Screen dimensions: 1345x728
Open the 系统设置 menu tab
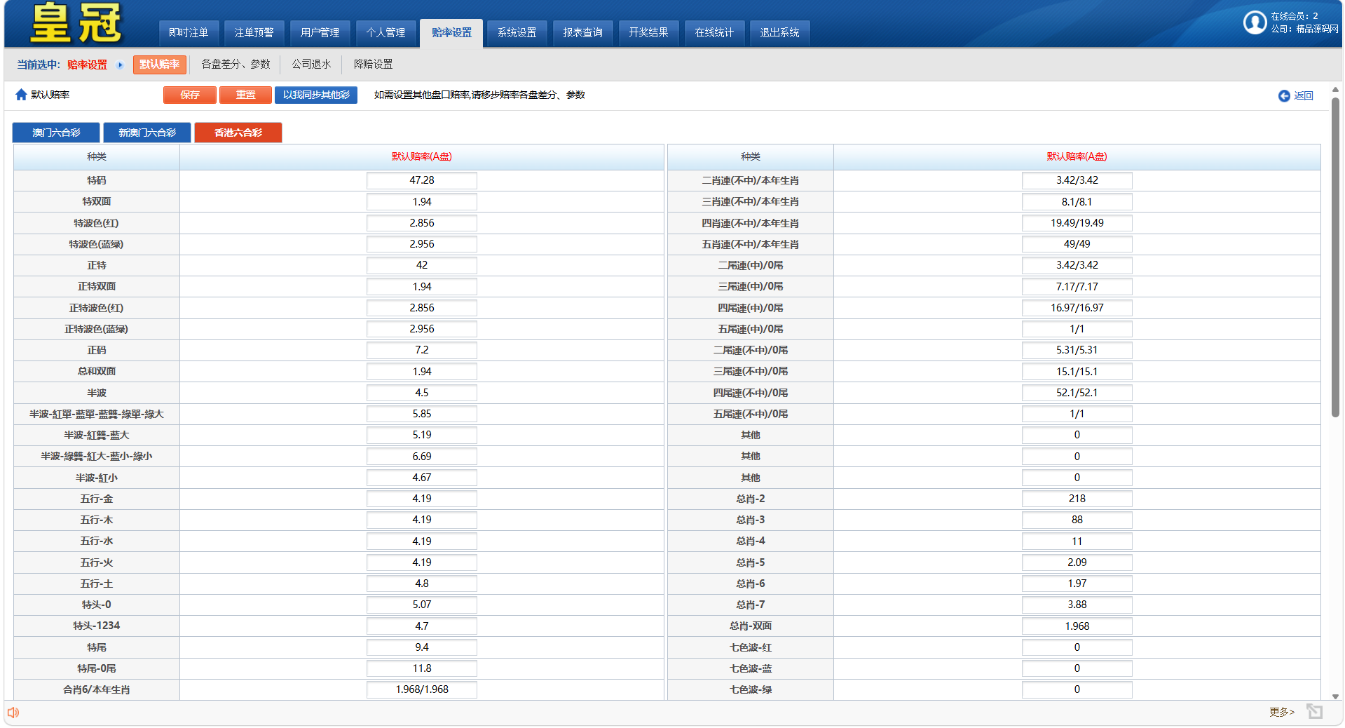coord(517,33)
